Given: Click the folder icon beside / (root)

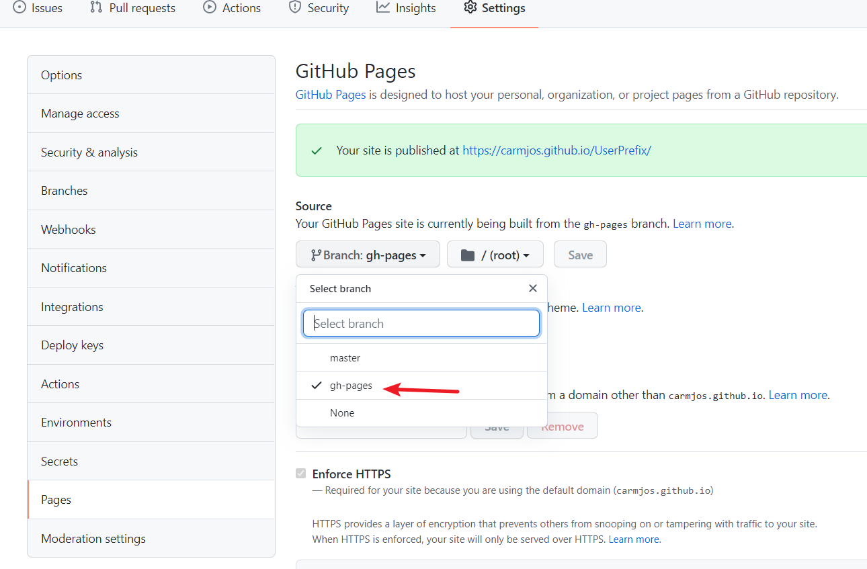Looking at the screenshot, I should (x=468, y=255).
